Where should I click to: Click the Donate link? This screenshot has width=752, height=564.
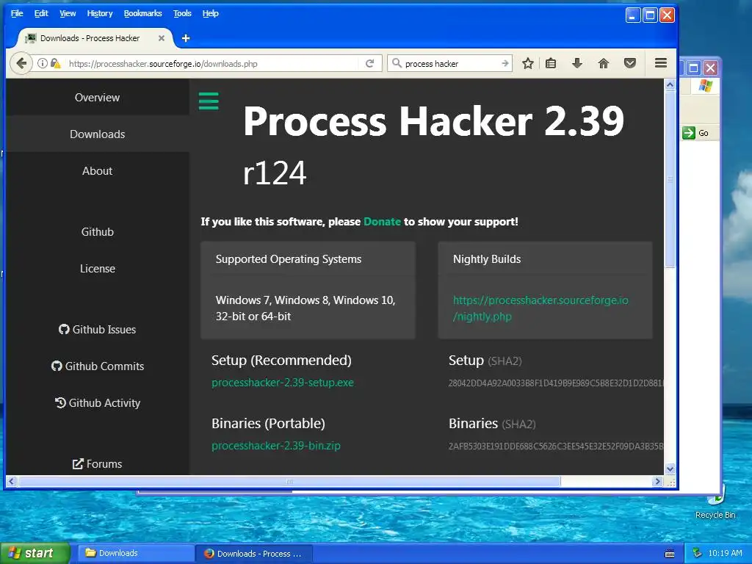(x=382, y=222)
